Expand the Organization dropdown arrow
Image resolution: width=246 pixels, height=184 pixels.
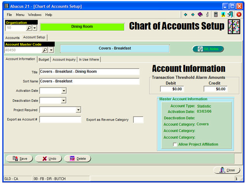[35, 28]
